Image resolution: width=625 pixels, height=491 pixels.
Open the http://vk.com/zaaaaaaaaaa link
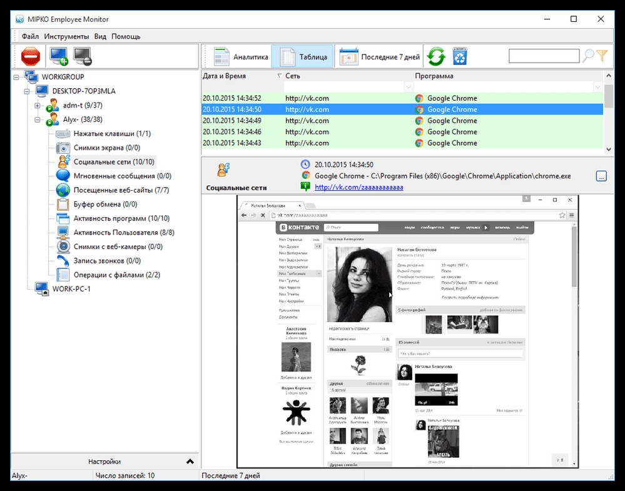(358, 187)
